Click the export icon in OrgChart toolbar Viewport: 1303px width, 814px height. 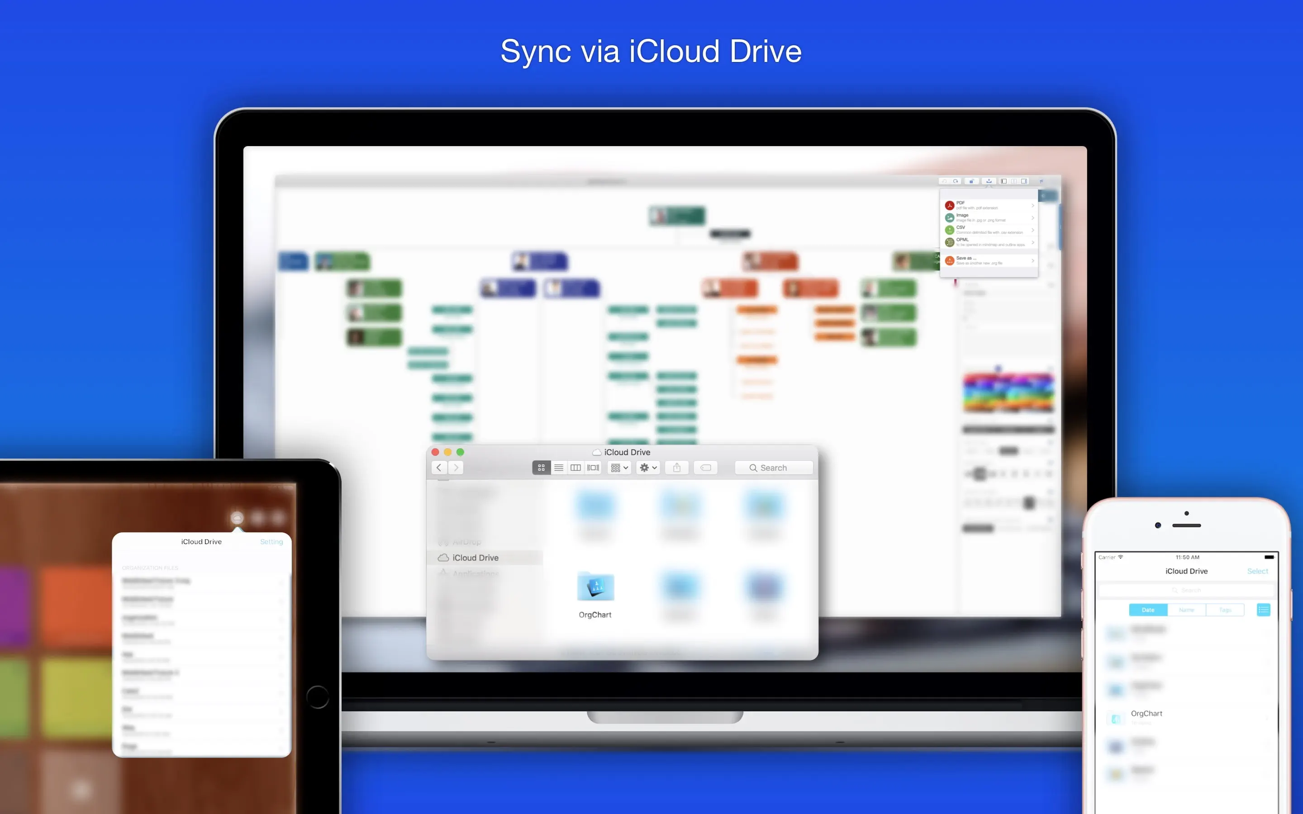tap(989, 181)
